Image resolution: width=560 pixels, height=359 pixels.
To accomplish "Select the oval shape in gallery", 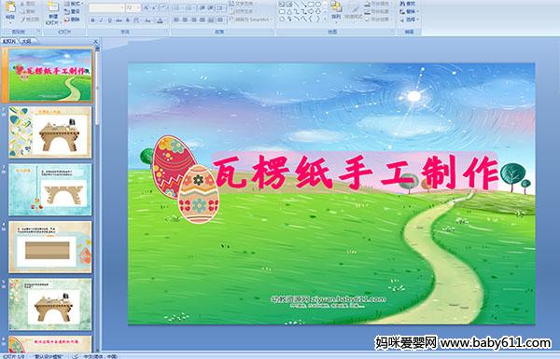I will click(318, 5).
